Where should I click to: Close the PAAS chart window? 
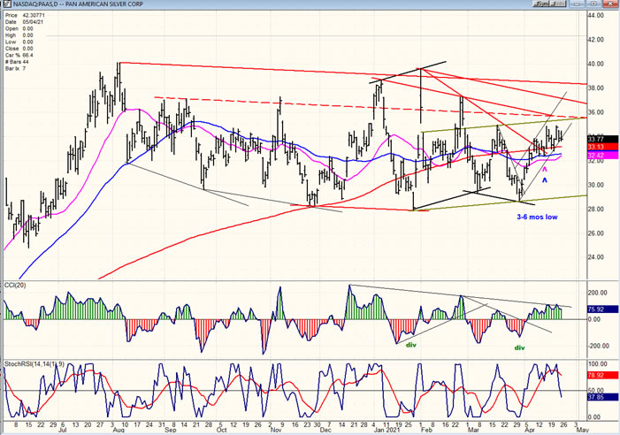(610, 4)
